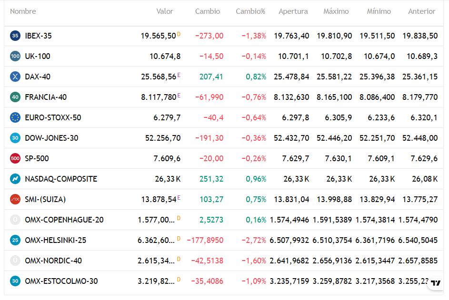The image size is (449, 300).
Task: Sort the table by the Nombre column
Action: (23, 11)
